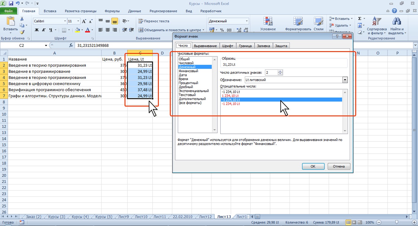Open font color dropdown arrow
Viewport: 418px width, 226px height.
coord(93,30)
